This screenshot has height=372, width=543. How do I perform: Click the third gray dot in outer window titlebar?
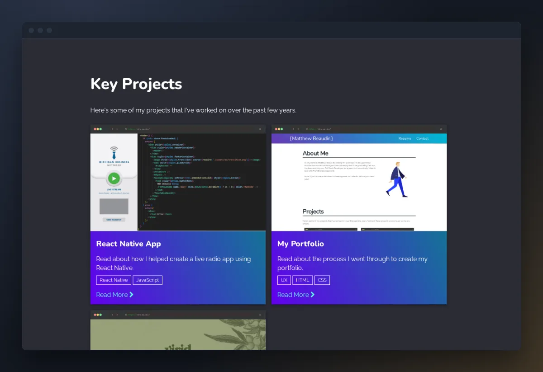pyautogui.click(x=49, y=30)
